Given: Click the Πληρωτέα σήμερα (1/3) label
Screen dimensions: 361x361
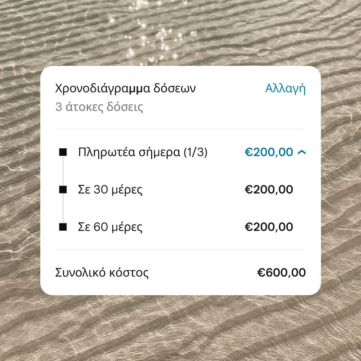Looking at the screenshot, I should (x=143, y=152).
